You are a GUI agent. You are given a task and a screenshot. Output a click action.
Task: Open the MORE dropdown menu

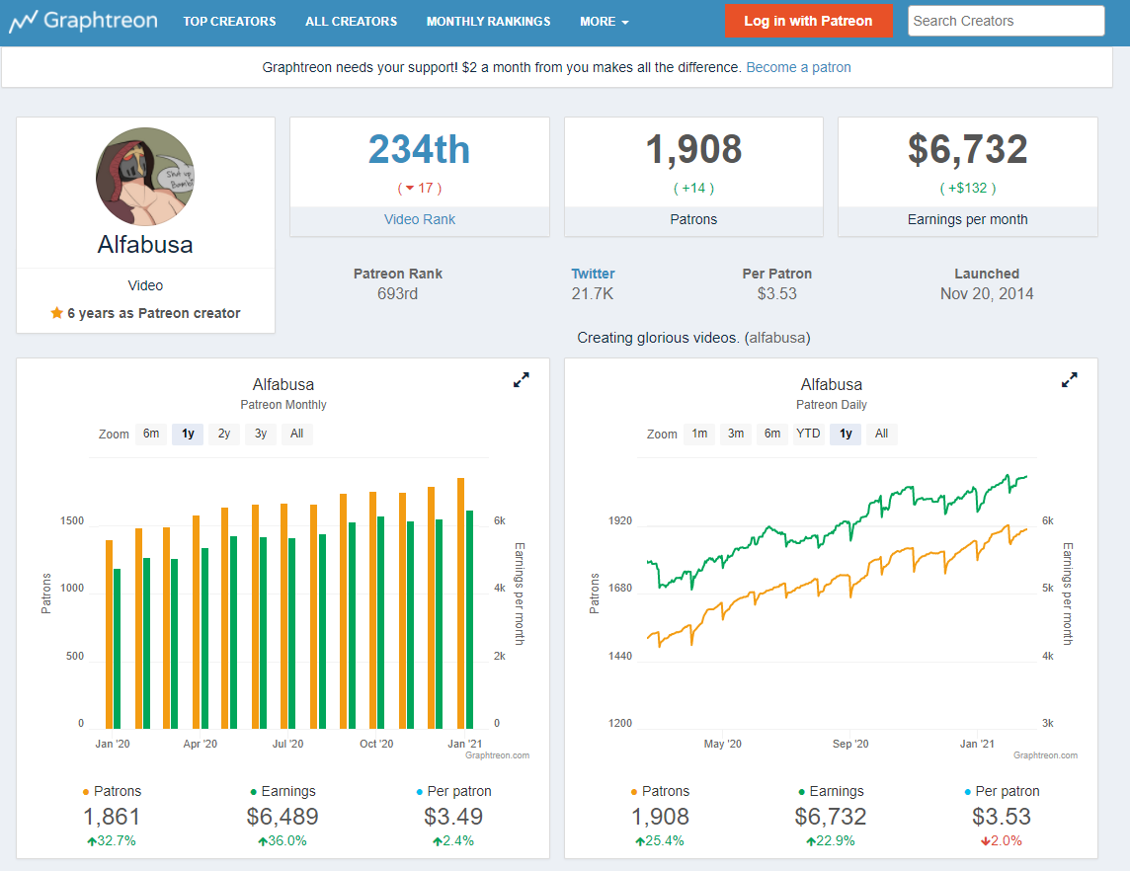click(x=604, y=22)
